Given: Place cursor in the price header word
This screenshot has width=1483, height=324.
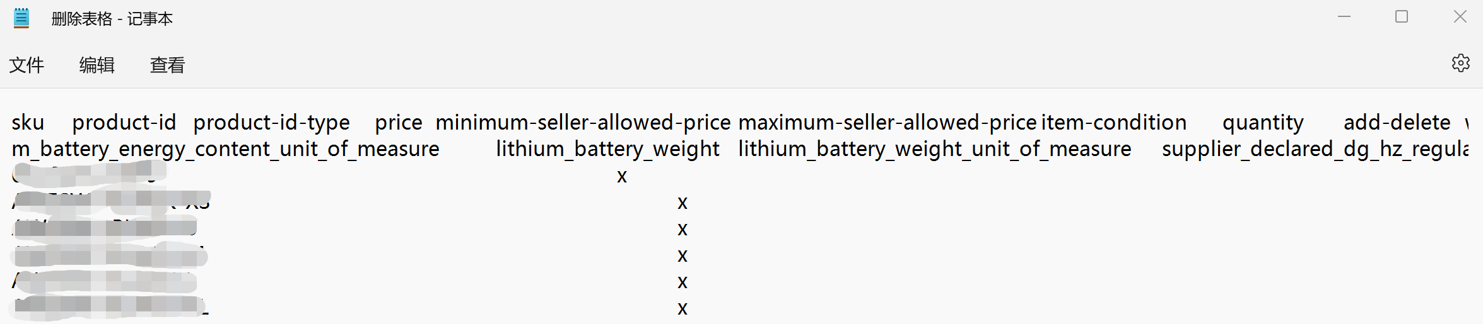Looking at the screenshot, I should [x=399, y=122].
